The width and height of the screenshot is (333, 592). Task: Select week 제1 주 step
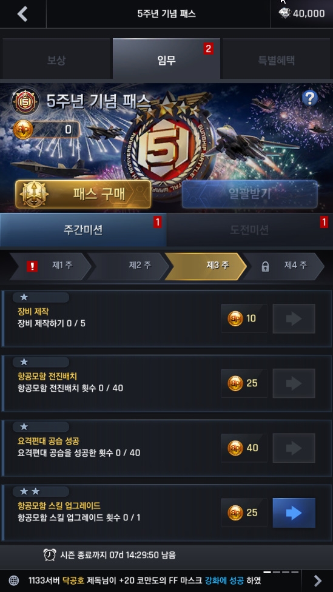click(50, 266)
